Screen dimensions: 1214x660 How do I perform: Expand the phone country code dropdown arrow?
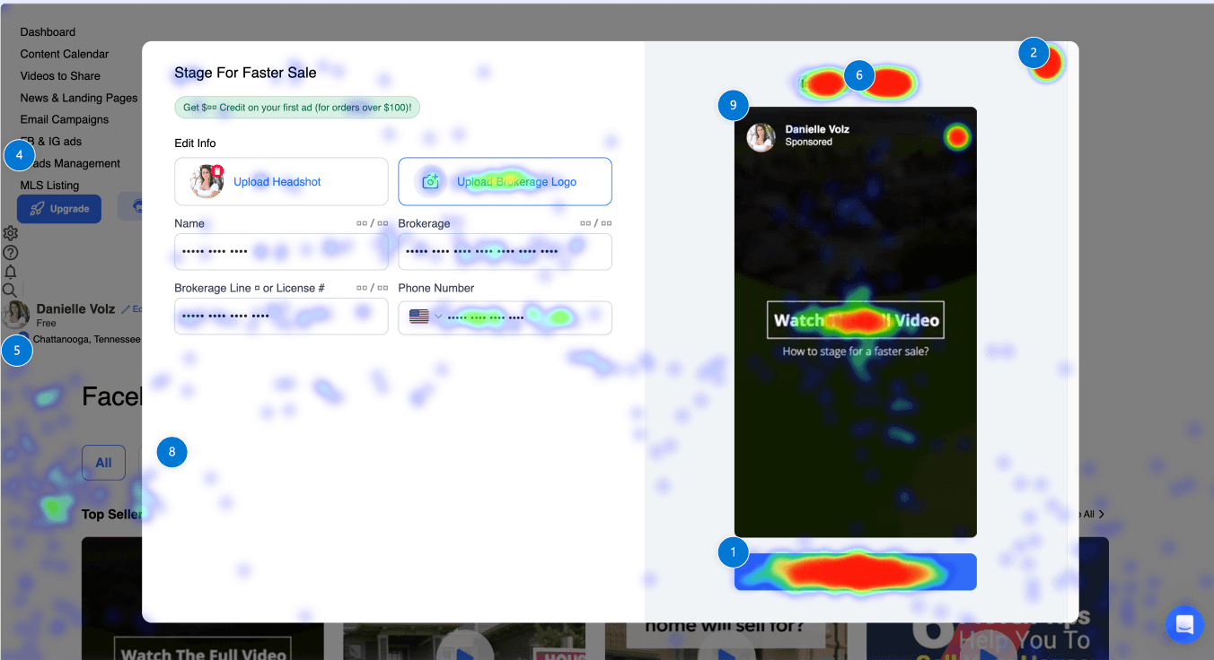click(438, 317)
